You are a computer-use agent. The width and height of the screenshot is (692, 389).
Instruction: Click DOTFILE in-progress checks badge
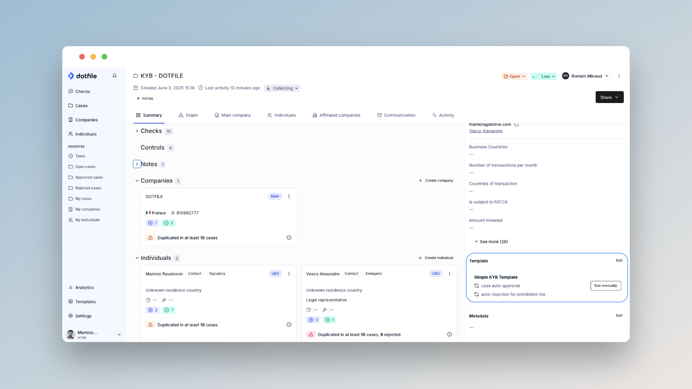point(152,223)
